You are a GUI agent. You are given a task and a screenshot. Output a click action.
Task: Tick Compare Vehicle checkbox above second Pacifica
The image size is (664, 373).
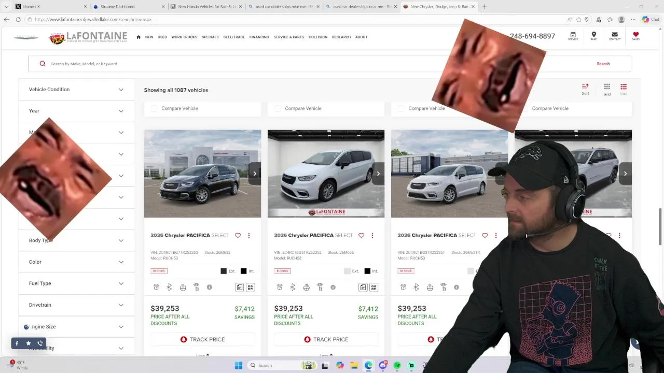point(278,108)
